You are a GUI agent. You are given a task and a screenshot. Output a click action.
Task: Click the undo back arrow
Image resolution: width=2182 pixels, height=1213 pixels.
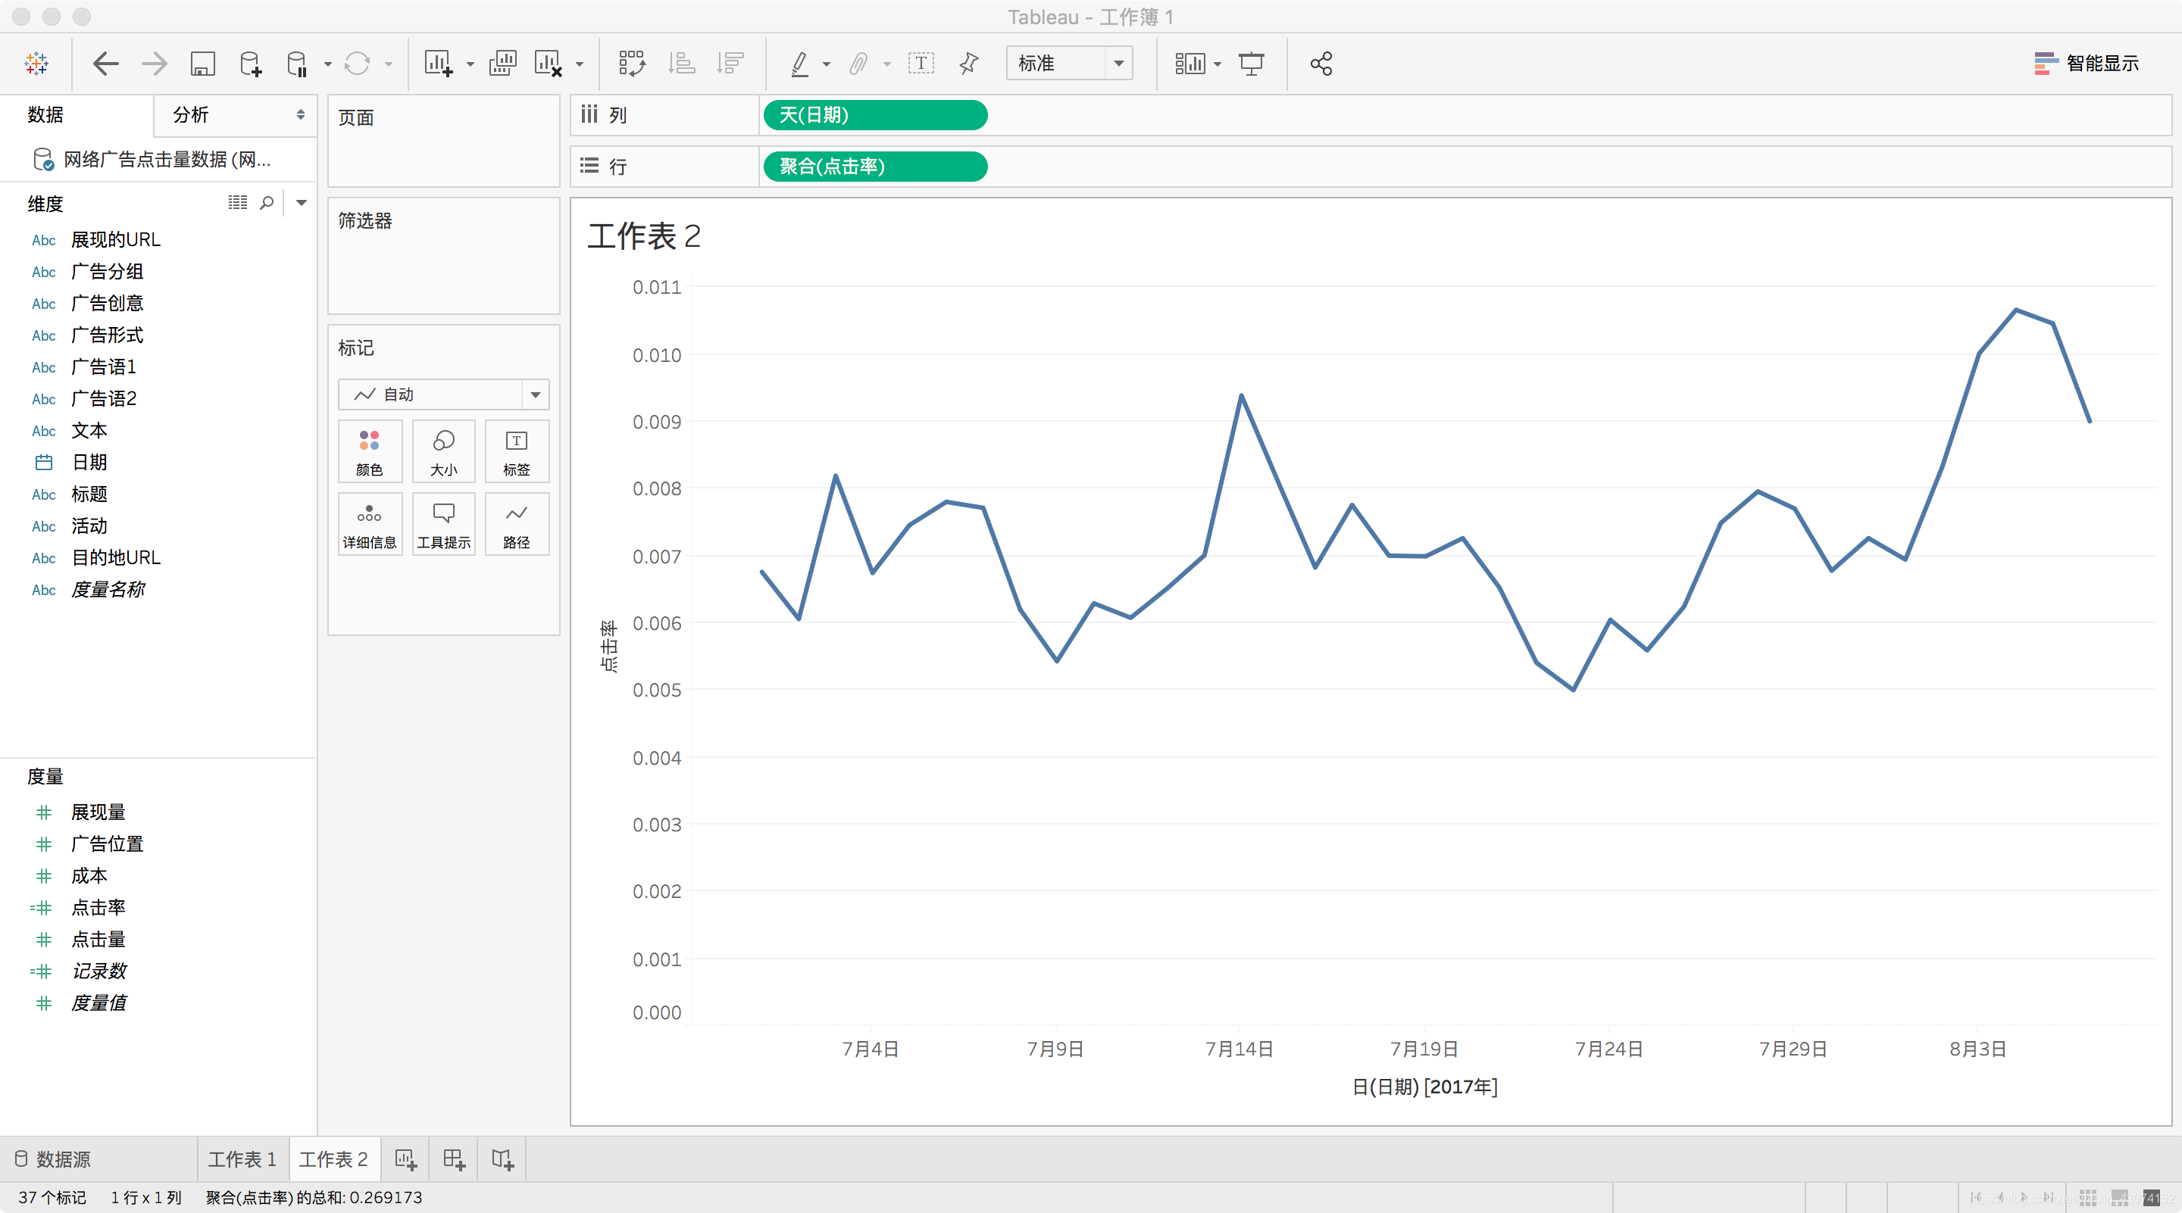coord(105,64)
